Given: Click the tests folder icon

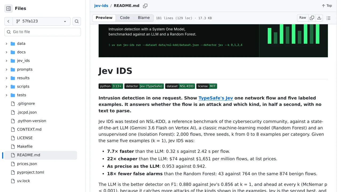Looking at the screenshot, I should pos(13,95).
